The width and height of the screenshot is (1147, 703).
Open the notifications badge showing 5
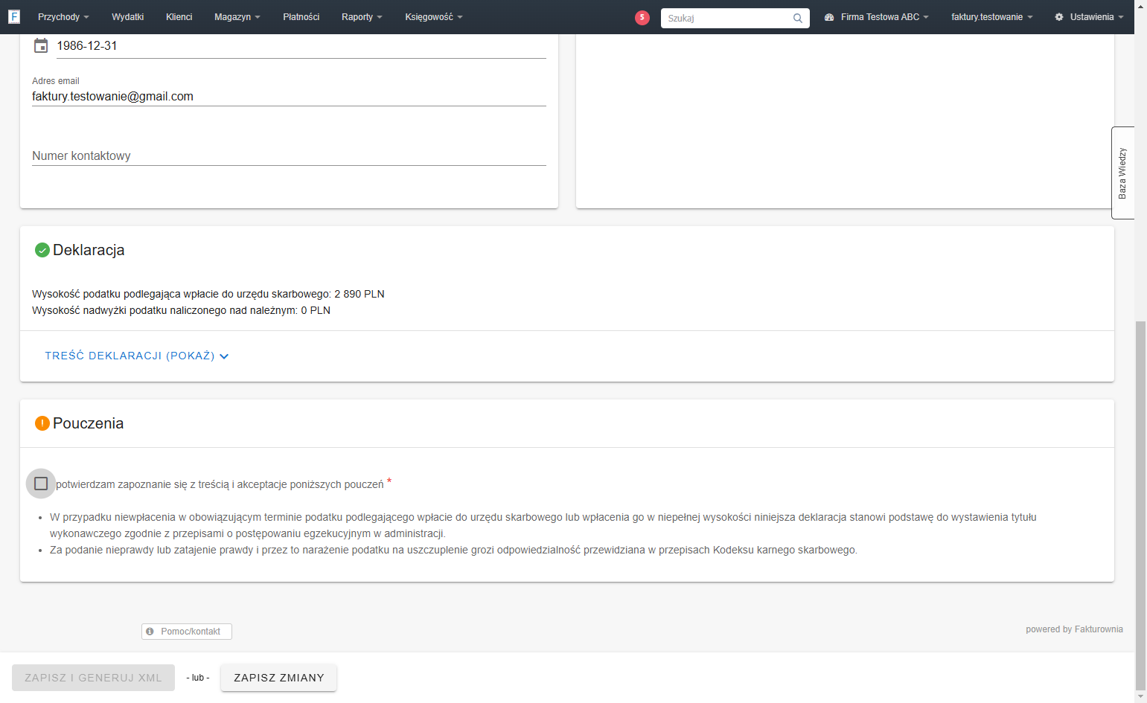tap(642, 18)
